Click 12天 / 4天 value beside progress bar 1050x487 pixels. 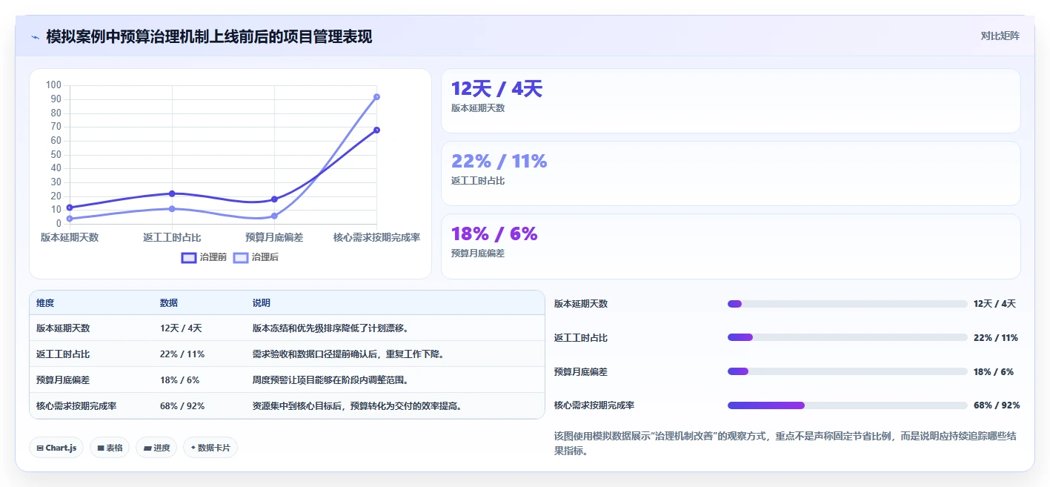coord(994,304)
